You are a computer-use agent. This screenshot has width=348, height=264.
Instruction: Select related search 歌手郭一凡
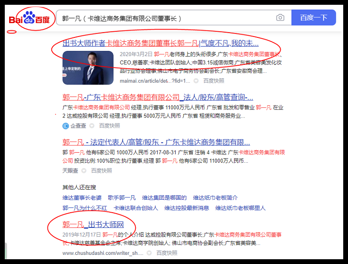coord(122,197)
